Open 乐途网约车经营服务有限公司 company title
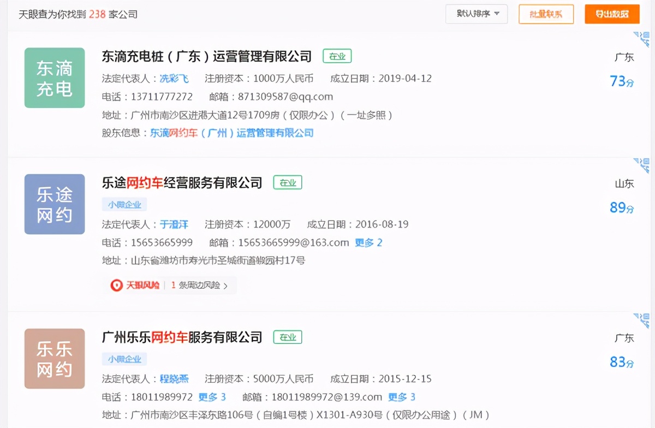 coord(182,183)
